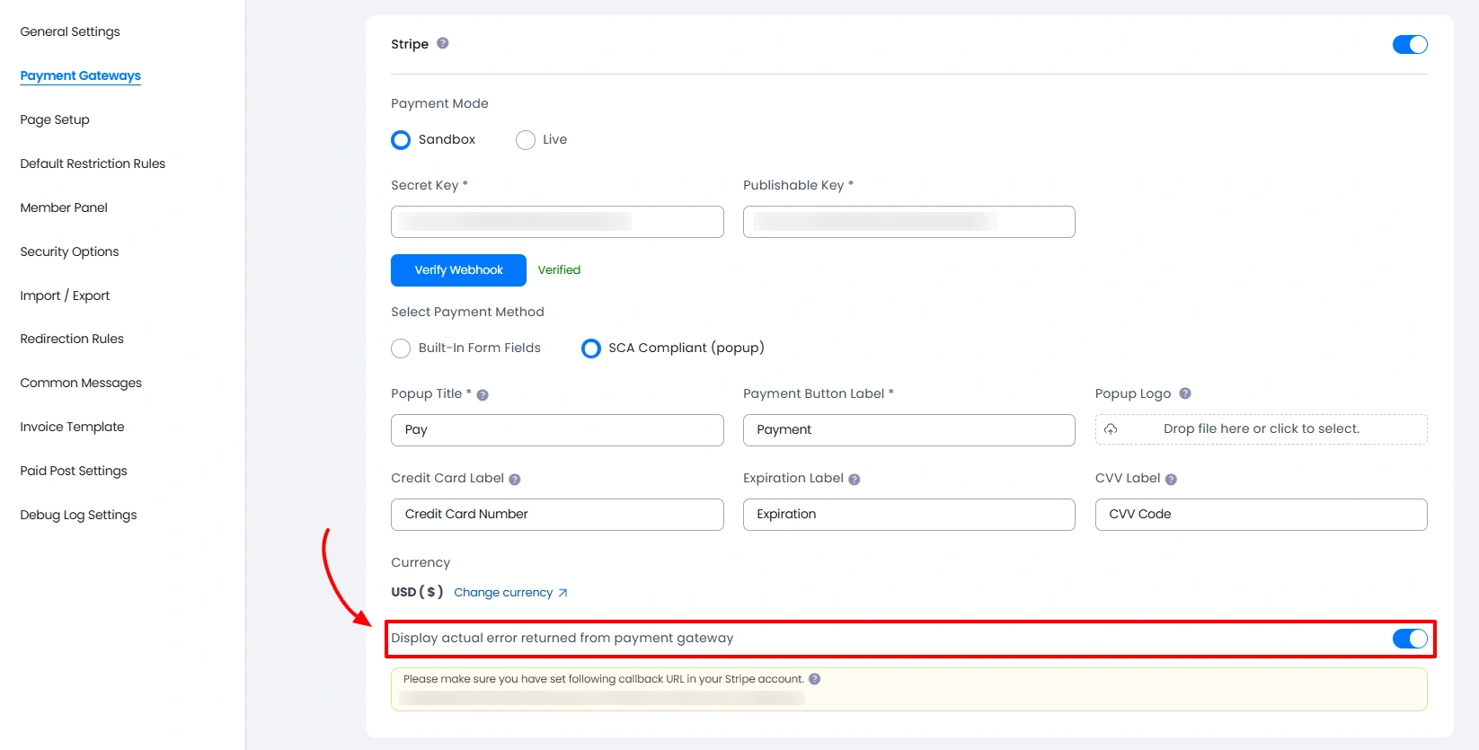Toggle display actual error from payment gateway
1479x750 pixels.
pyautogui.click(x=1409, y=639)
